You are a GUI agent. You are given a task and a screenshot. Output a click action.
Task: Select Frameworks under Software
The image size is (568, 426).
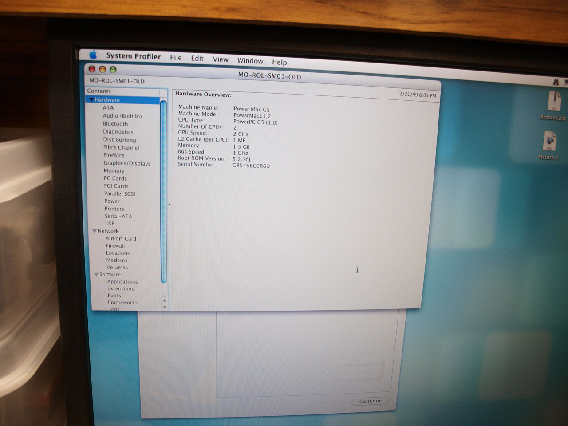[122, 303]
